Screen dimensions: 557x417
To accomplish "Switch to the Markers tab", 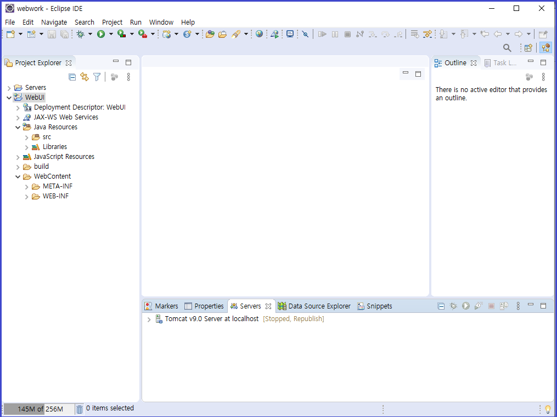I will tap(162, 306).
